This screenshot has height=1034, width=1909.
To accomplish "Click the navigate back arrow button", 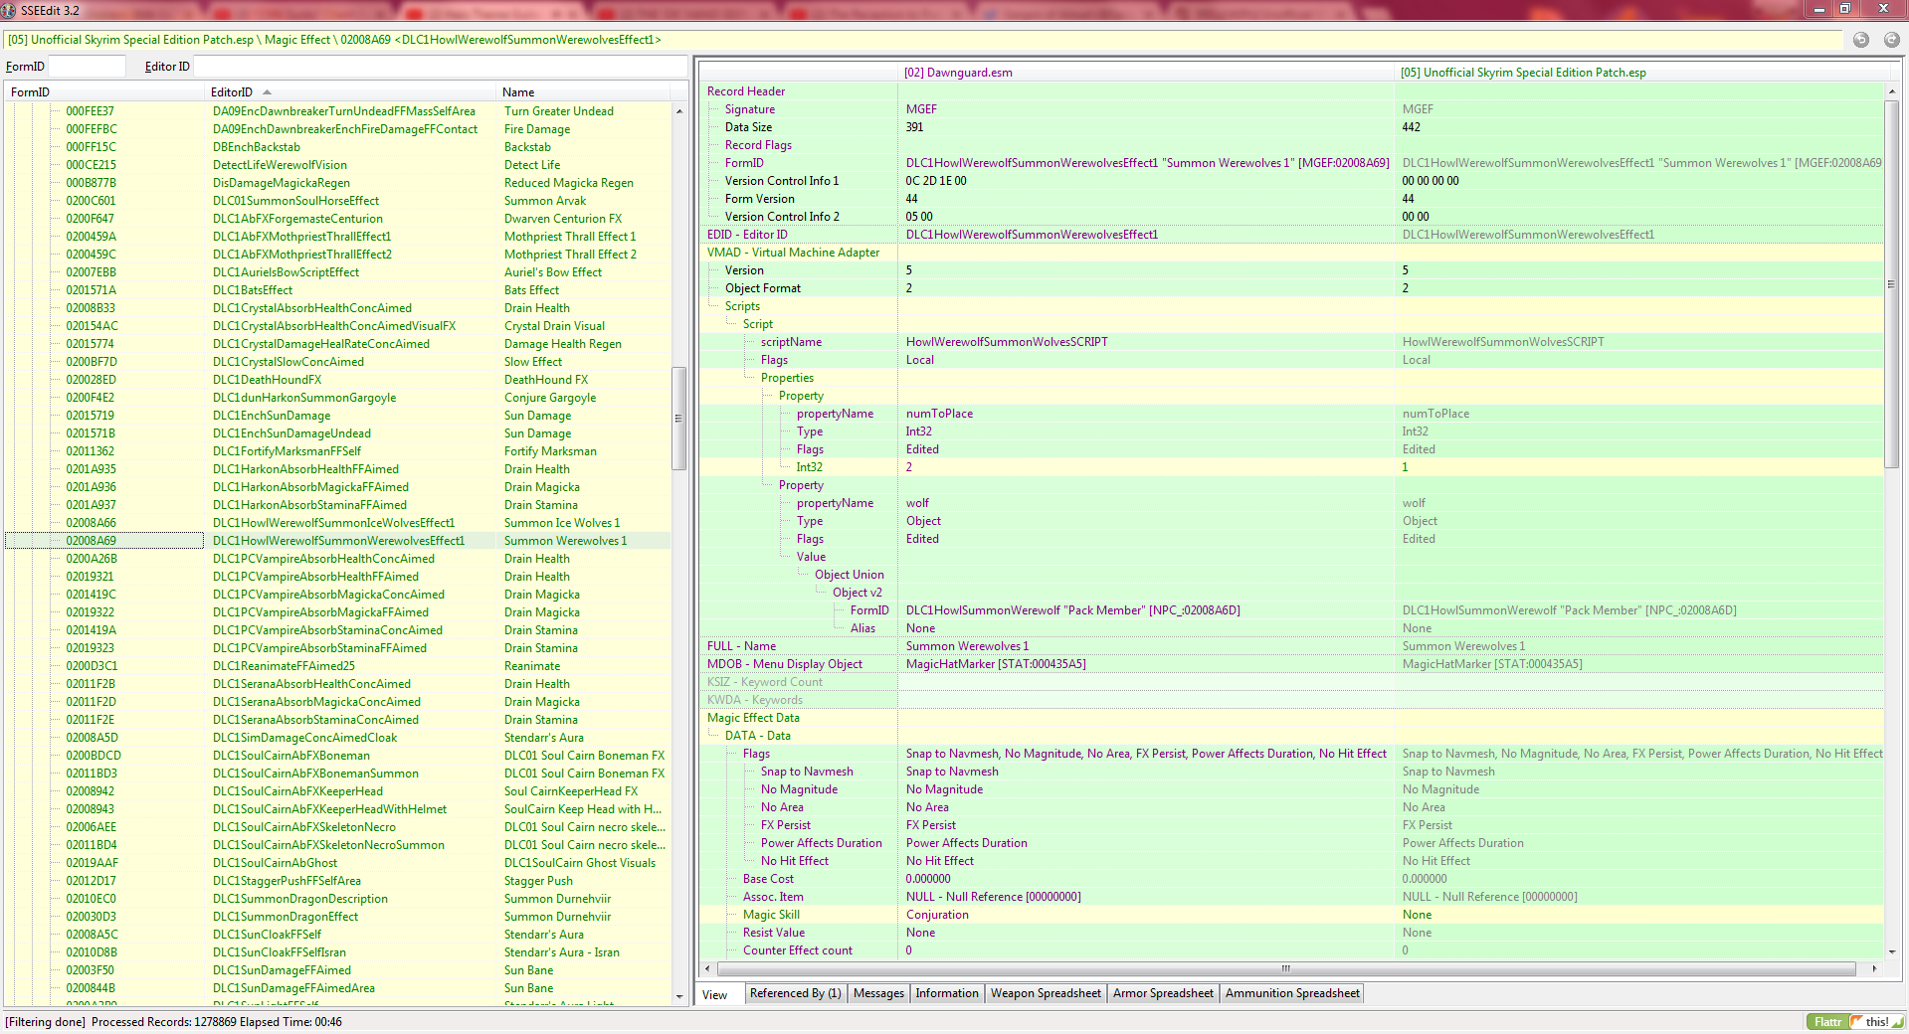I will click(x=1860, y=40).
